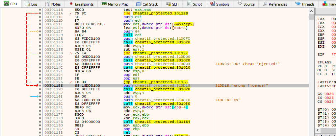336x136 pixels.
Task: Click the disassembly vertical scrollbar track
Action: click(x=311, y=82)
